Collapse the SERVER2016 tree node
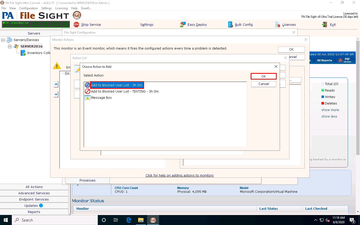Viewport: 360px width, 225px height. click(x=10, y=46)
